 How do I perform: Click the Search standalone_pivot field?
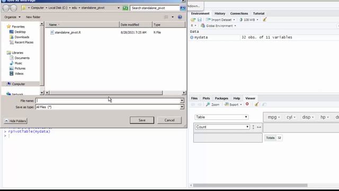point(155,8)
